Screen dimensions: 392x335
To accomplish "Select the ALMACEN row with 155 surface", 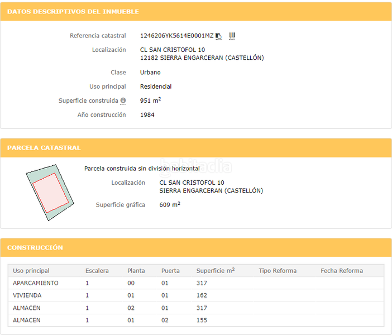I will [x=27, y=320].
